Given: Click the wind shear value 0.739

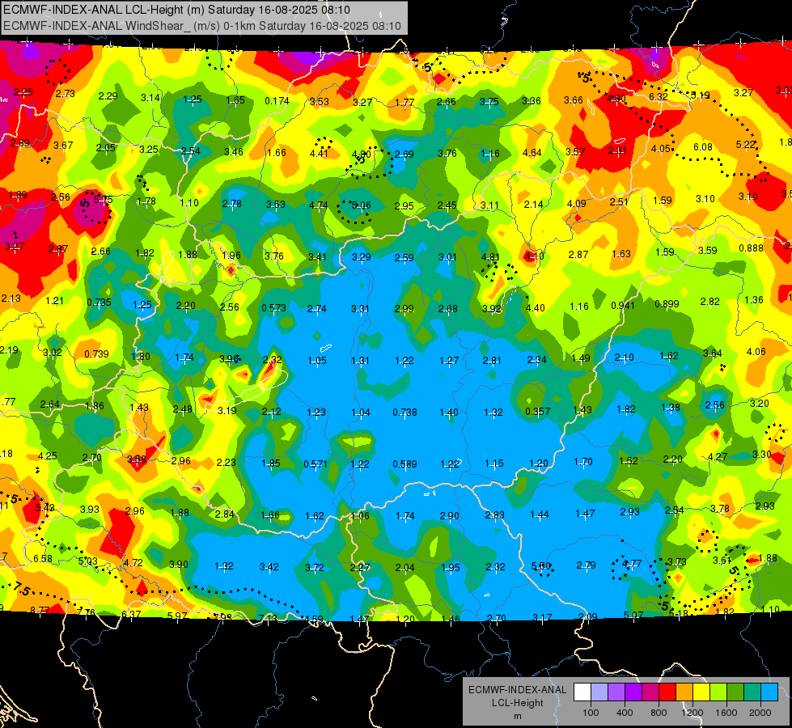Looking at the screenshot, I should click(96, 353).
